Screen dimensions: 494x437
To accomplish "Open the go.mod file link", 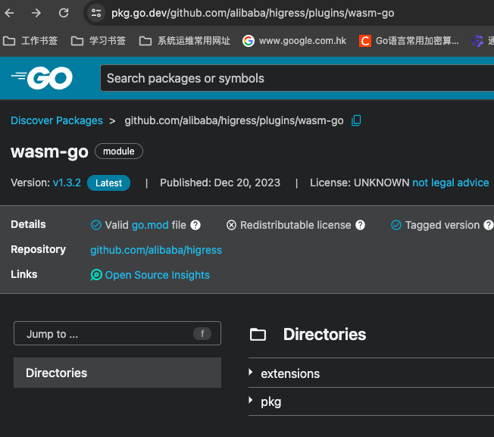I will click(x=150, y=225).
